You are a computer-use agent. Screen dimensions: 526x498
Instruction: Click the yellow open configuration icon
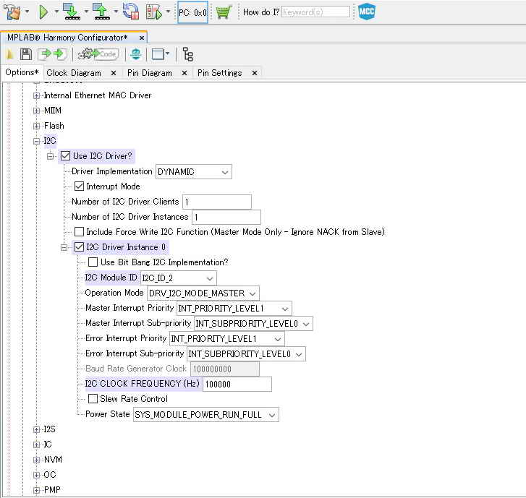[9, 54]
